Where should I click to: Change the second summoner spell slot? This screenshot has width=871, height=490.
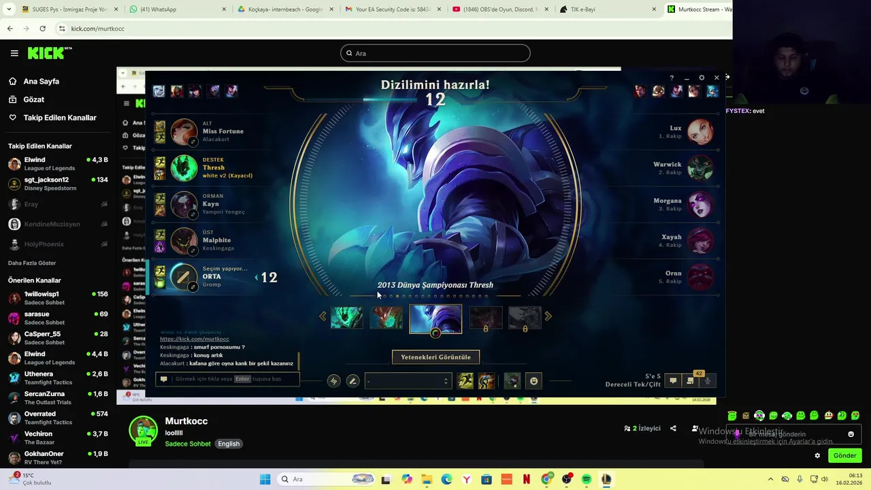[486, 381]
